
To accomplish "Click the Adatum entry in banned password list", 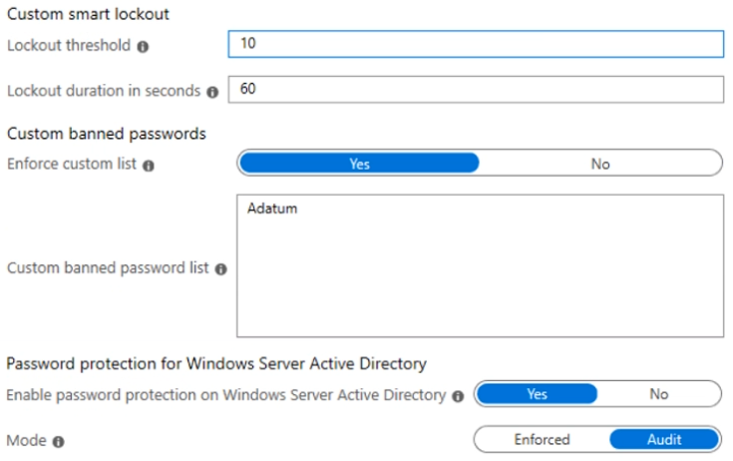I will coord(272,210).
